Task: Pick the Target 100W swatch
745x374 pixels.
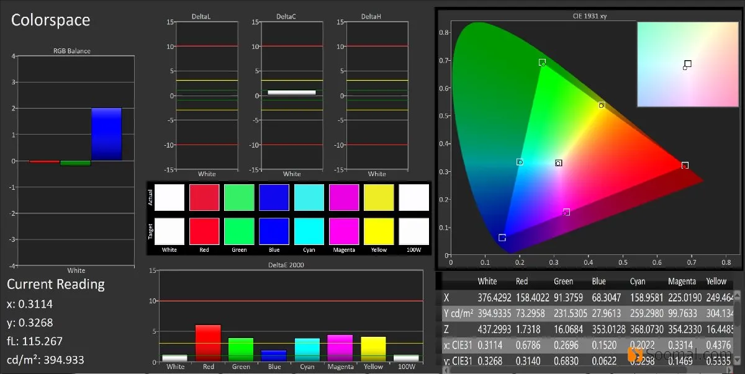Action: (413, 231)
